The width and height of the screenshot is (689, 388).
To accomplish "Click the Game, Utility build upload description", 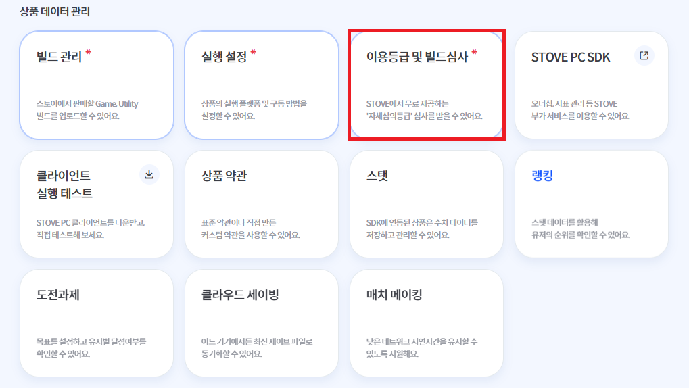I will [87, 110].
